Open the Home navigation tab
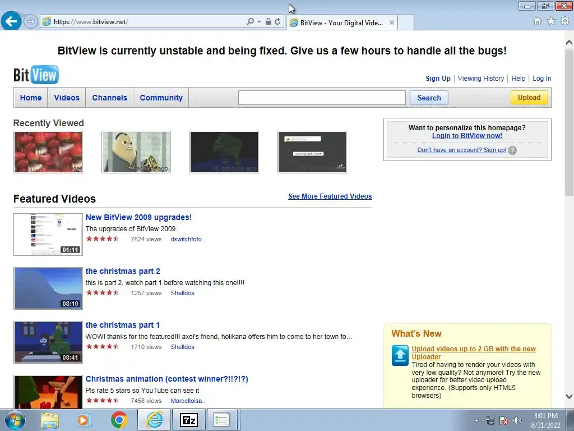This screenshot has height=431, width=574. point(31,98)
